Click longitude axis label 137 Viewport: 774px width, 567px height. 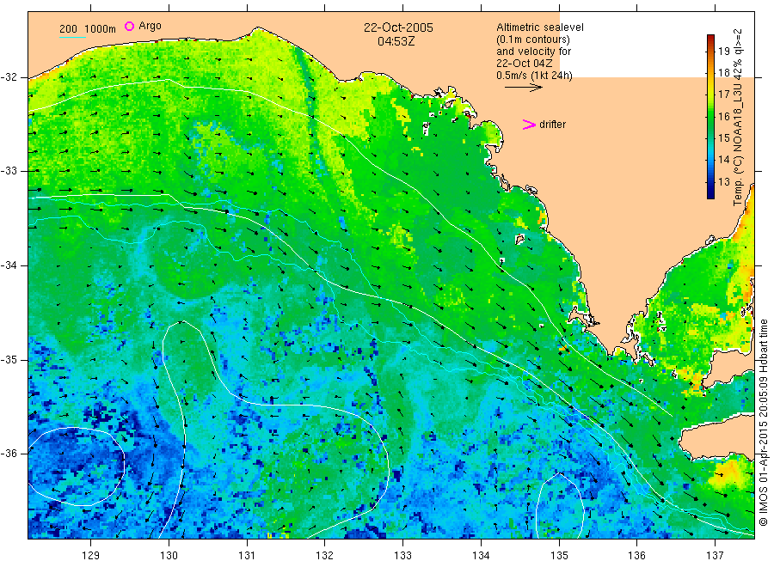pos(715,556)
